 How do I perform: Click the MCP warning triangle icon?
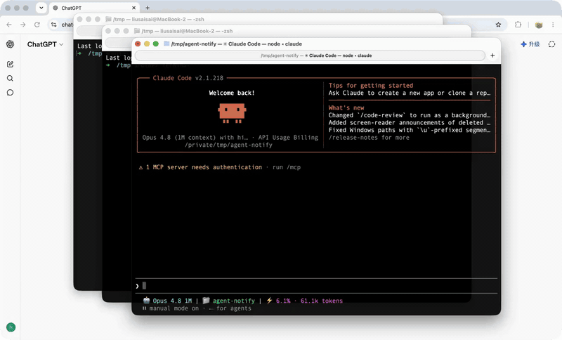pyautogui.click(x=141, y=167)
